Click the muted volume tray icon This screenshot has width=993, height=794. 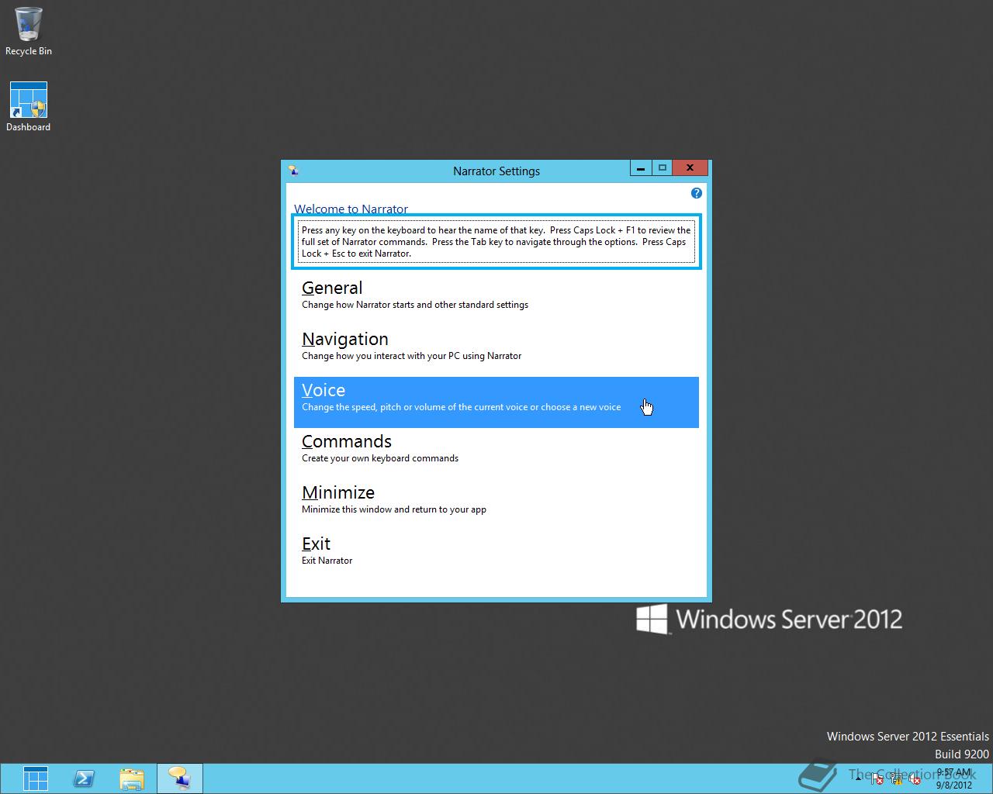point(915,779)
